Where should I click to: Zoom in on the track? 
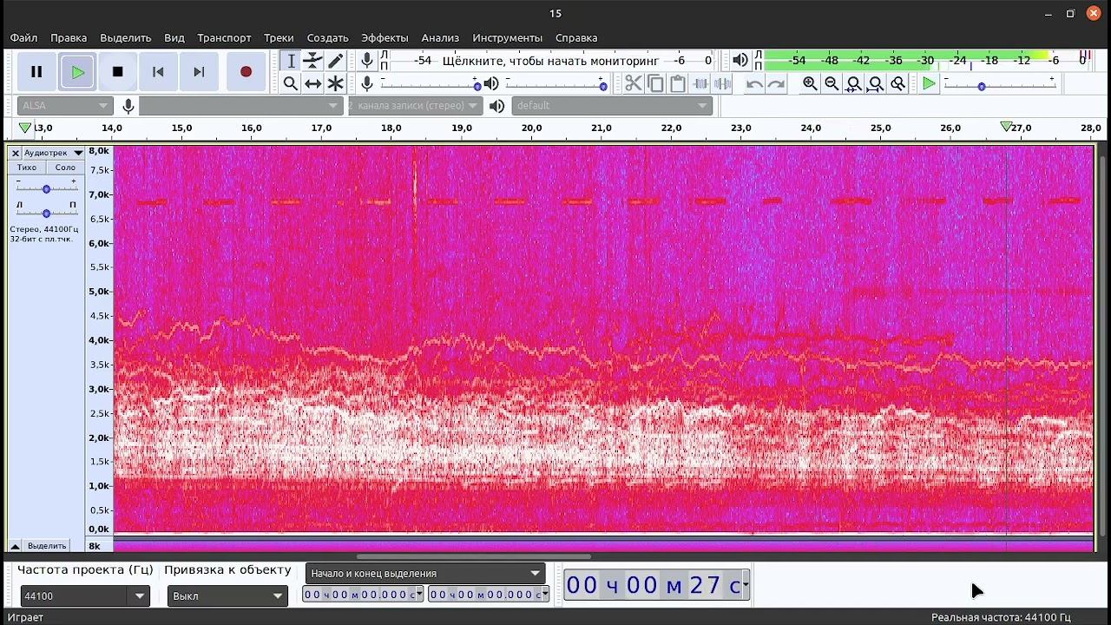click(x=810, y=83)
